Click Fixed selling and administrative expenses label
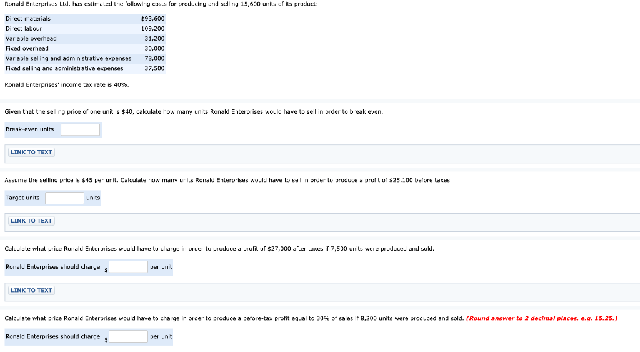The width and height of the screenshot is (640, 352). click(64, 68)
